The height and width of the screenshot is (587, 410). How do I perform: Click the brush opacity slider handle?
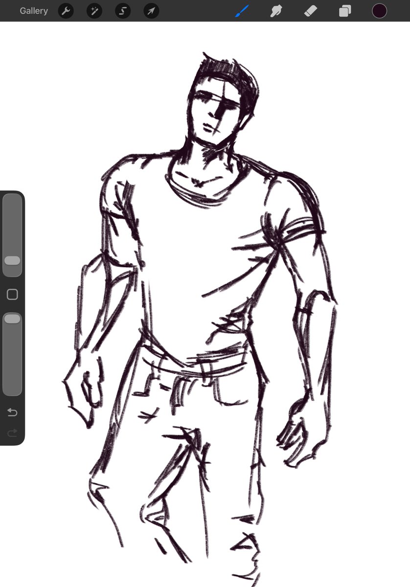pos(12,319)
